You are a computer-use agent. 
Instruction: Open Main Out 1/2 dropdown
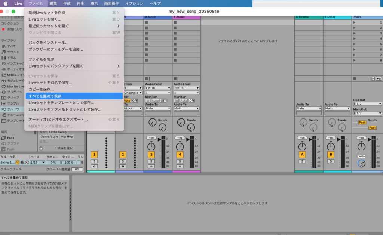(x=367, y=113)
